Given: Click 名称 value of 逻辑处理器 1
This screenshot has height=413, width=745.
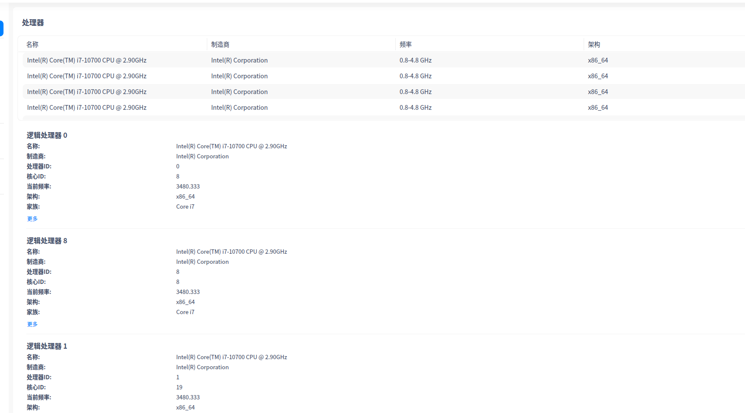Looking at the screenshot, I should tap(232, 357).
